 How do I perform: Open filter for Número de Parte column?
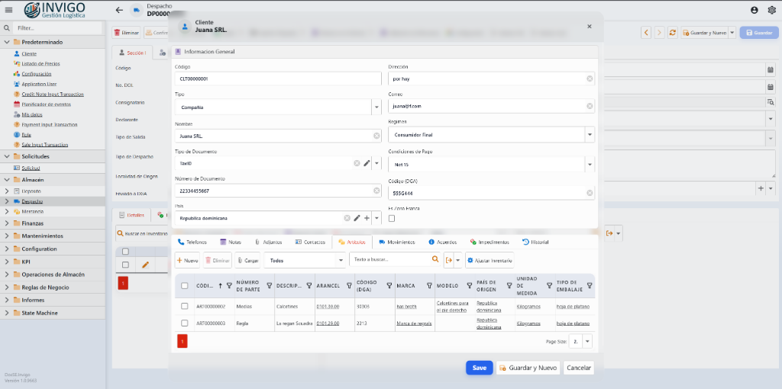270,286
